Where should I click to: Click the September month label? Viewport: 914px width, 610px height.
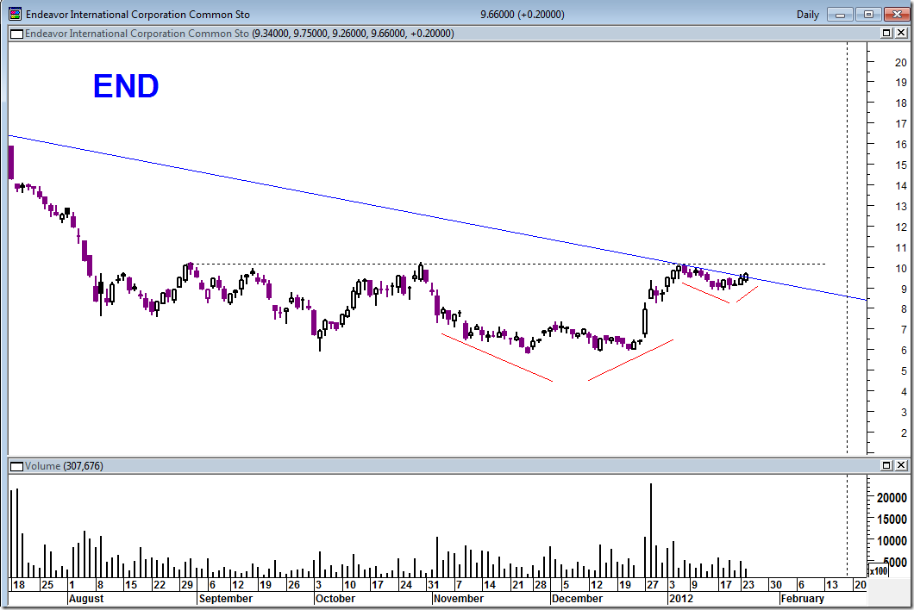pyautogui.click(x=226, y=598)
